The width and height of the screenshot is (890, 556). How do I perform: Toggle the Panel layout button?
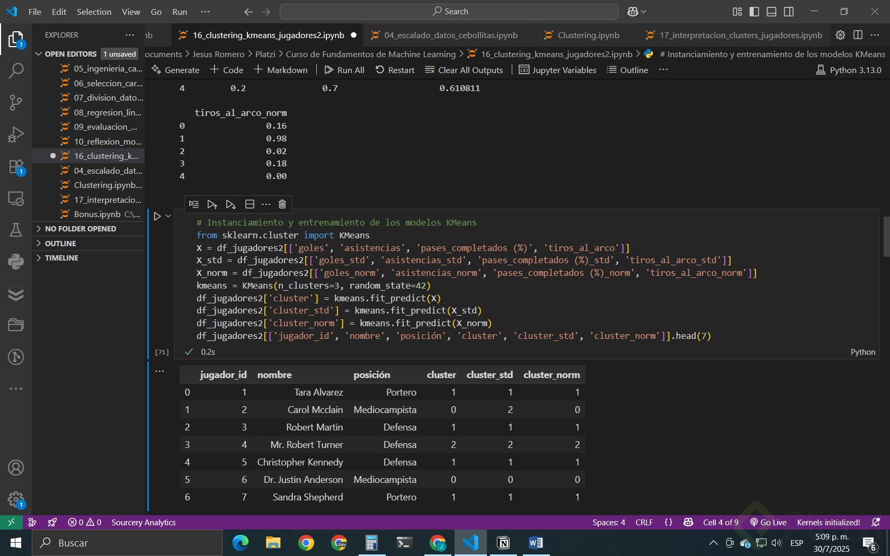(x=771, y=12)
